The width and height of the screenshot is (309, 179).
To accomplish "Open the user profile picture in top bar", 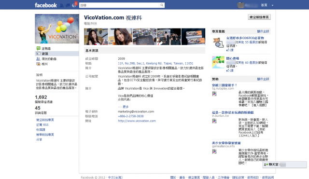I will click(x=240, y=5).
